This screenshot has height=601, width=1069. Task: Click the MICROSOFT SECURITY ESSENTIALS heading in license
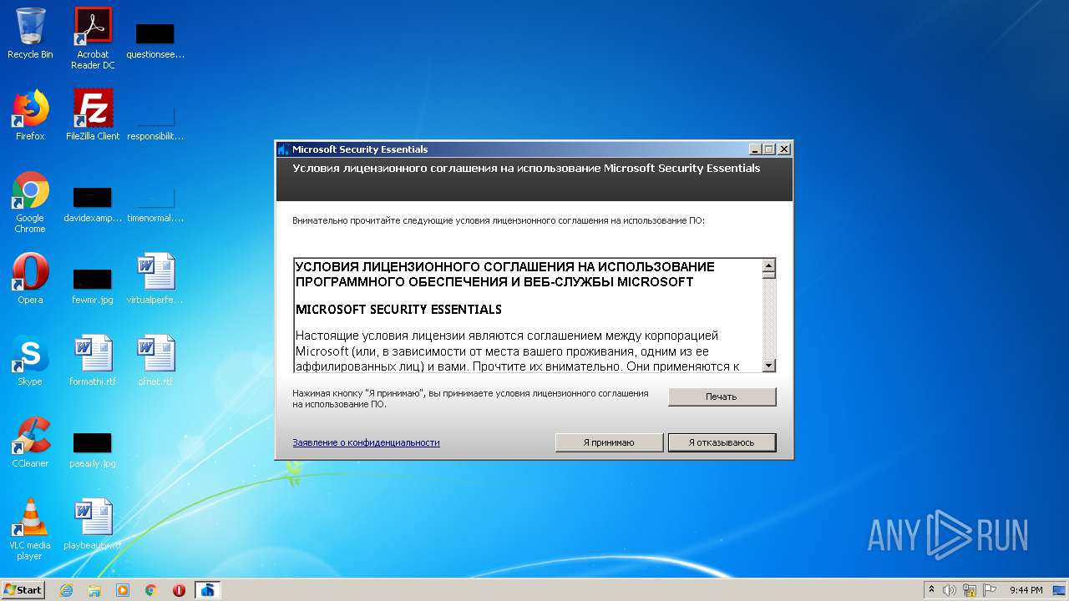[x=398, y=309]
